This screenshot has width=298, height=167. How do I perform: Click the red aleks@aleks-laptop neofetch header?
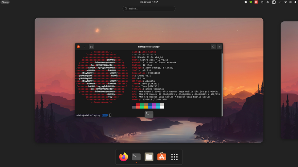(144, 52)
